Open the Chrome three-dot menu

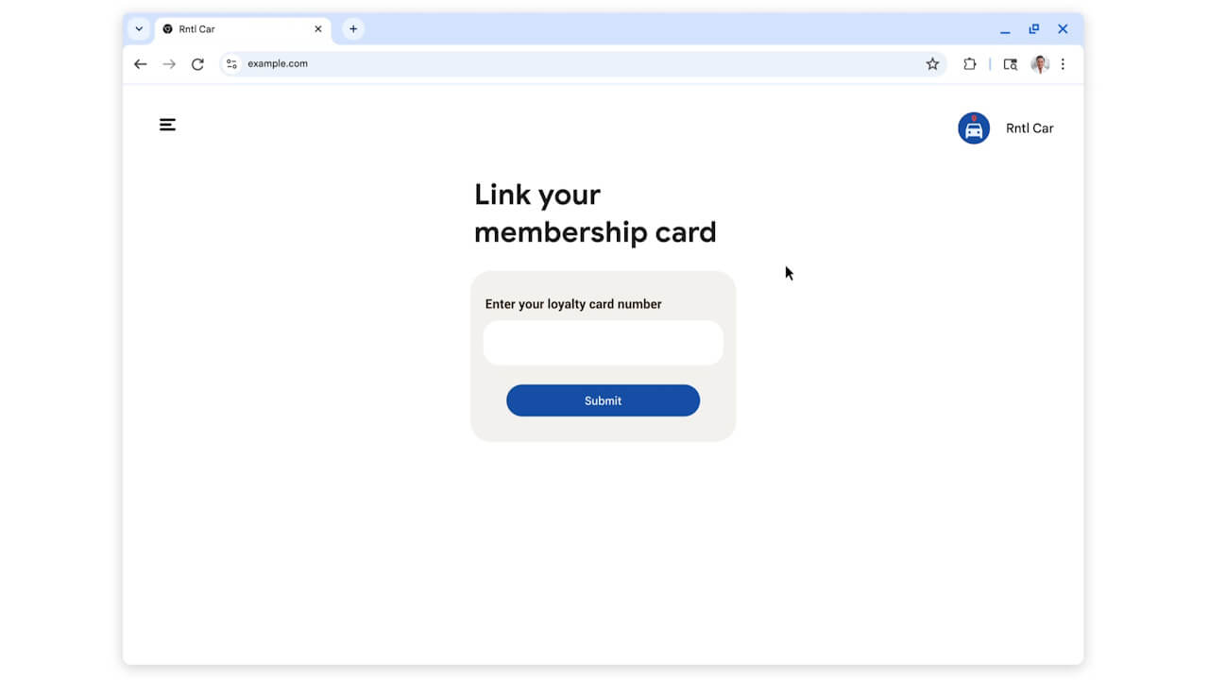click(x=1063, y=64)
